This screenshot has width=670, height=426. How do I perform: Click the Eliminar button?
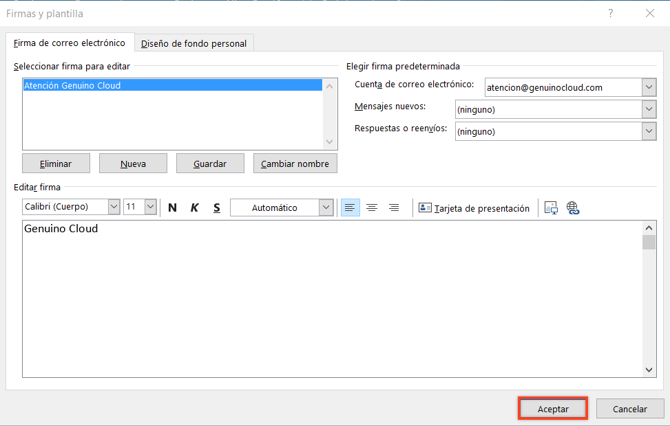[x=56, y=164]
